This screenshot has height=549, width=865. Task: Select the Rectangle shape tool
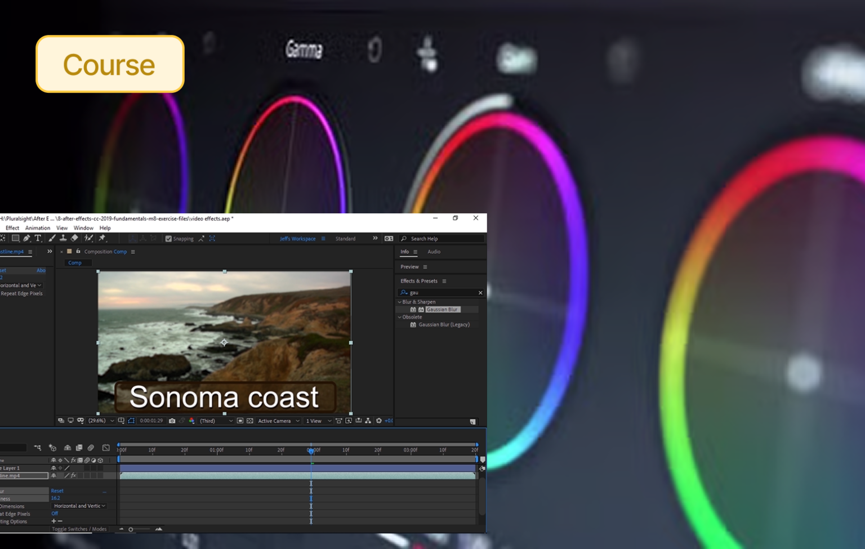click(15, 239)
